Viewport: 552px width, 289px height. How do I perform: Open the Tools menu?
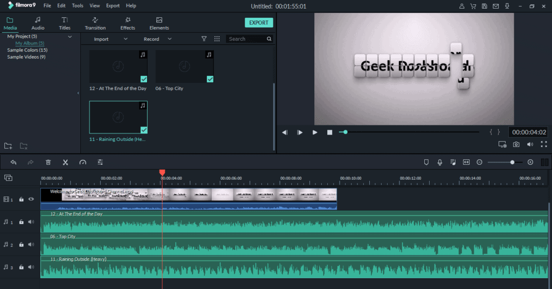pos(78,5)
